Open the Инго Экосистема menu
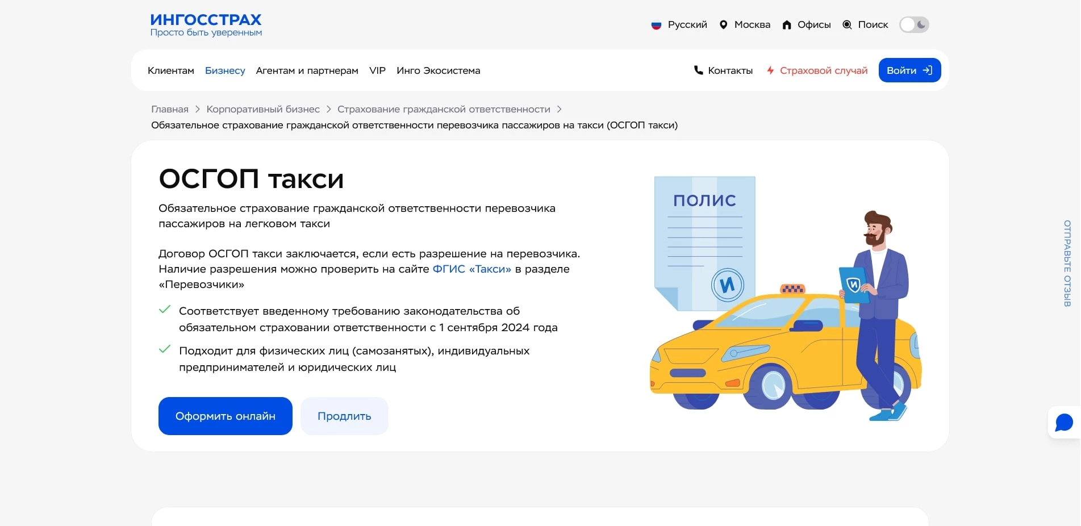The image size is (1081, 526). coord(438,70)
